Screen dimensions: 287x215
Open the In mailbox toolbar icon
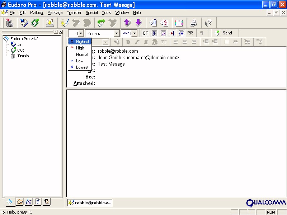pyautogui.click(x=24, y=23)
